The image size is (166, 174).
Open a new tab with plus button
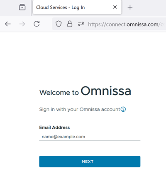click(130, 7)
